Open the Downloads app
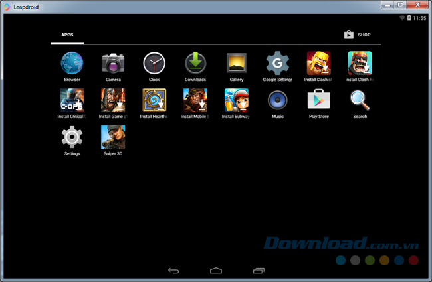432x282 pixels. click(195, 63)
